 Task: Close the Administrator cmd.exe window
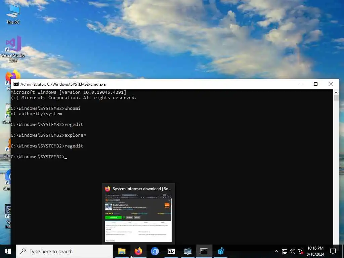point(331,84)
